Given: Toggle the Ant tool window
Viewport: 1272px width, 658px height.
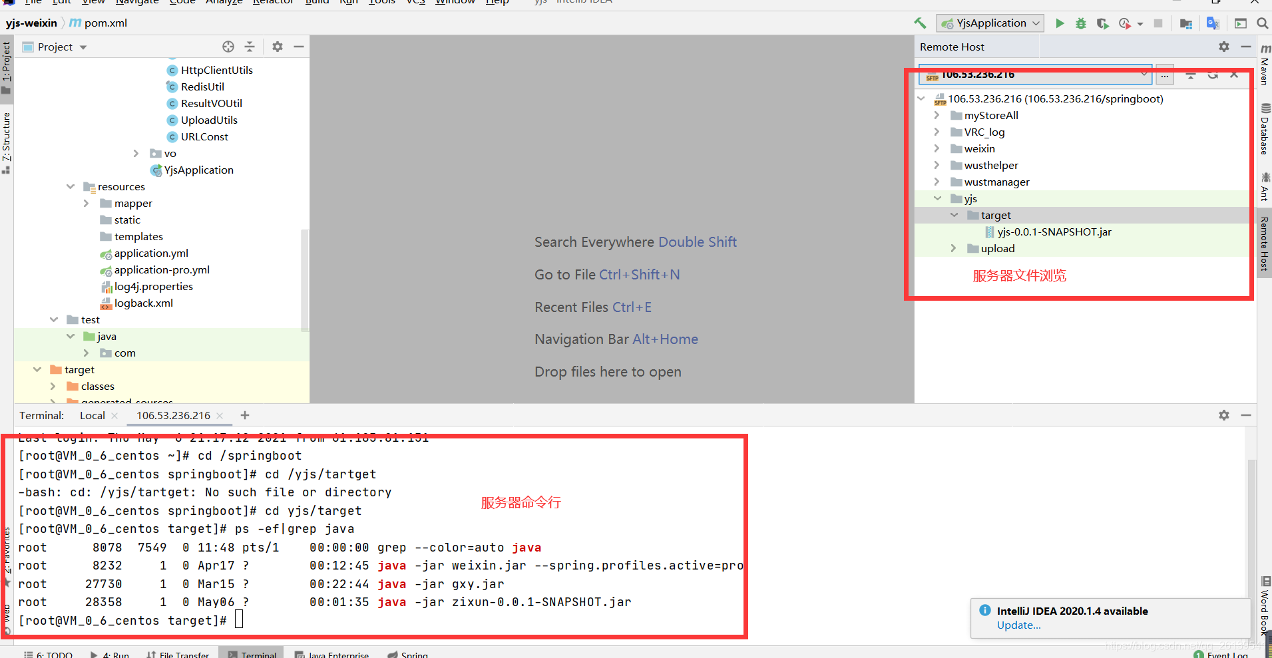Looking at the screenshot, I should tap(1265, 188).
